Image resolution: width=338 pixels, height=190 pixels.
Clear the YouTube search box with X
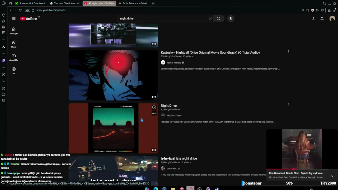210,18
